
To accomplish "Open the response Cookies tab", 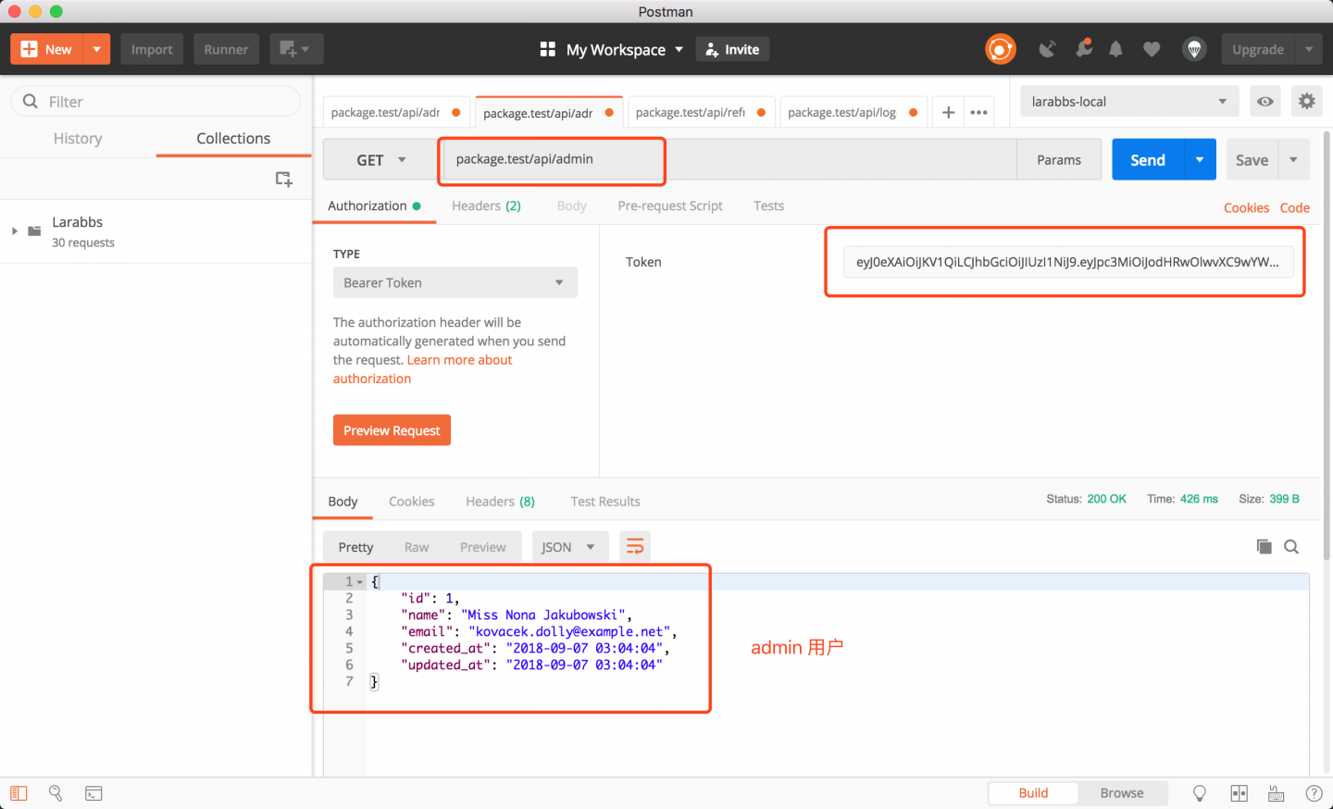I will 411,501.
